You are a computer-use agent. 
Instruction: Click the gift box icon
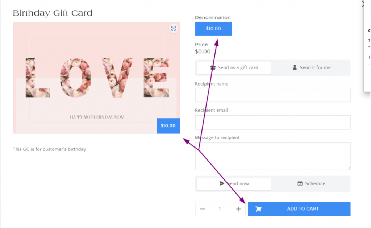point(213,67)
